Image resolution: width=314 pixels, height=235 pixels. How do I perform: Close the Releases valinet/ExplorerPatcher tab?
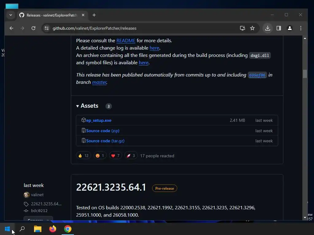[83, 15]
